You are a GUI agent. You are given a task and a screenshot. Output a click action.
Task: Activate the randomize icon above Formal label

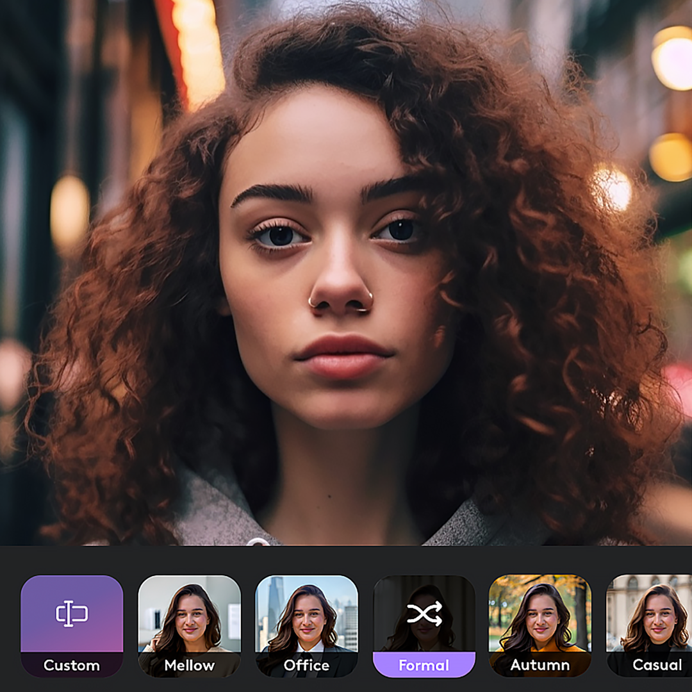tap(424, 614)
